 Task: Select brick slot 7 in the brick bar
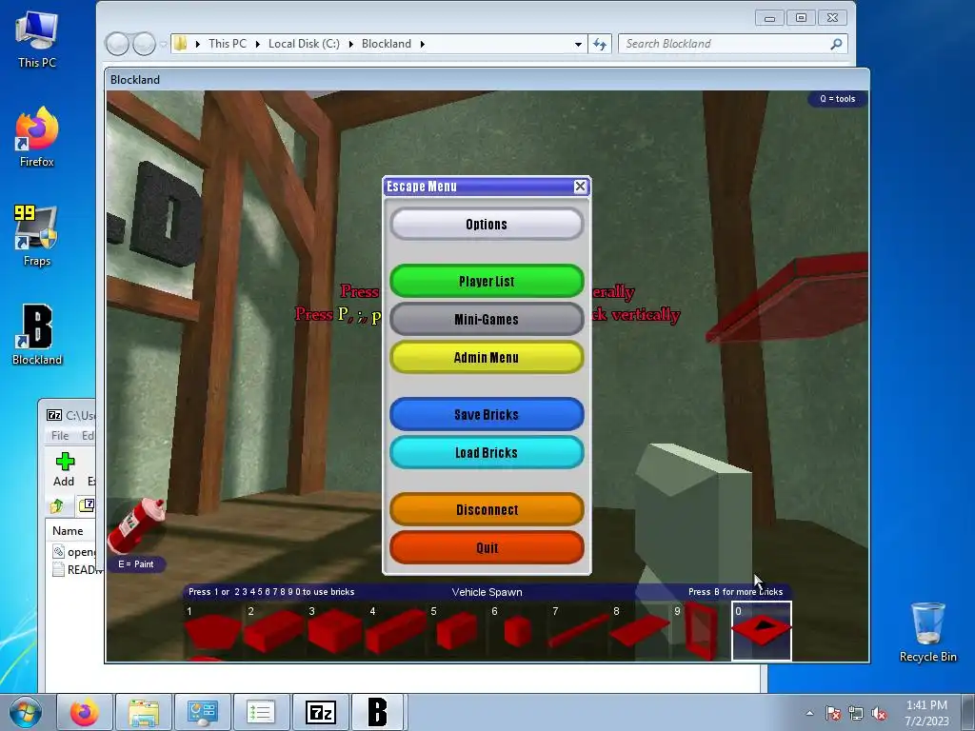tap(579, 632)
